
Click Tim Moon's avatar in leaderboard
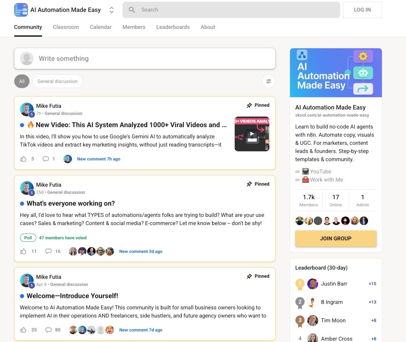point(312,321)
